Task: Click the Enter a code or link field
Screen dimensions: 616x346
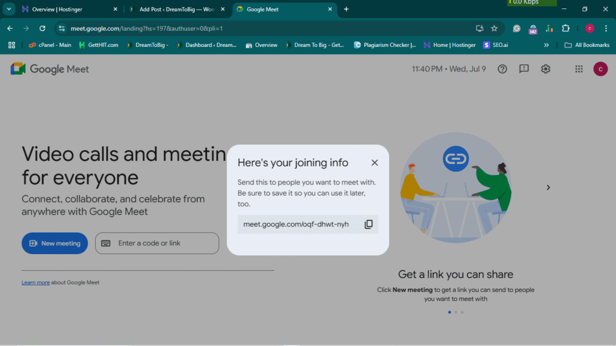Action: (157, 243)
